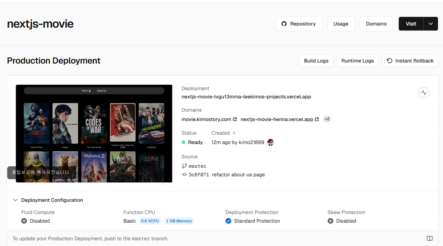The image size is (443, 246).
Task: Click the 12m ago by kimo21899 text
Action: click(238, 142)
